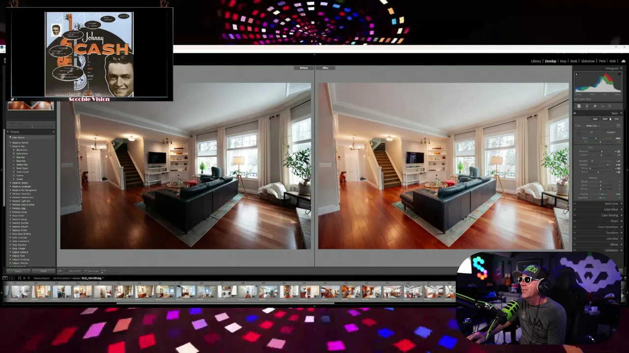Toggle the Calibration panel switch
Screen dimensions: 629x353
(574, 251)
